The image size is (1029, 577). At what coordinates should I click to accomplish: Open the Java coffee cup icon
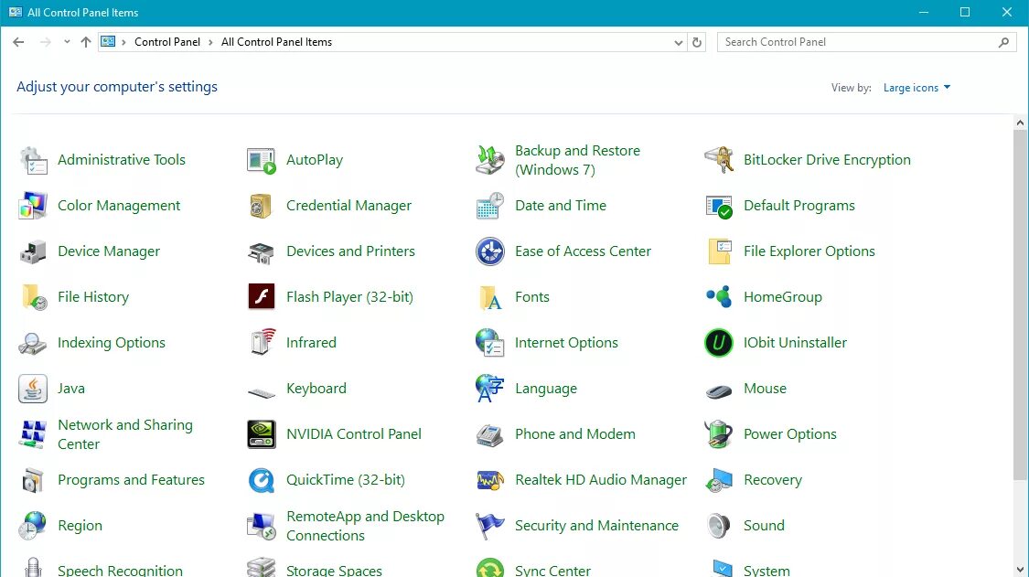click(33, 389)
